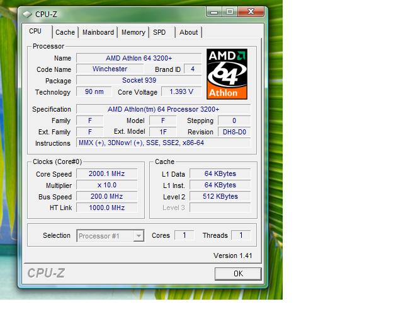Click the L1 Inst. 64 KBytes value
Screen dimensions: 403x323
coord(220,185)
